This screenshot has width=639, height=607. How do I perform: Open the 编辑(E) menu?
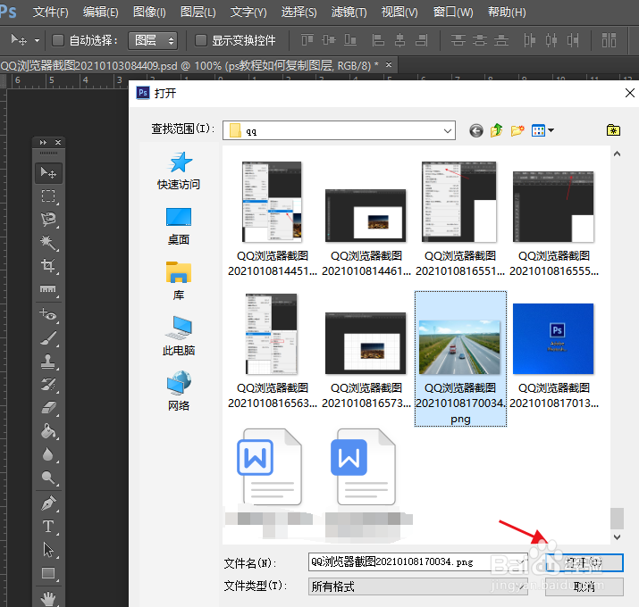pyautogui.click(x=101, y=12)
